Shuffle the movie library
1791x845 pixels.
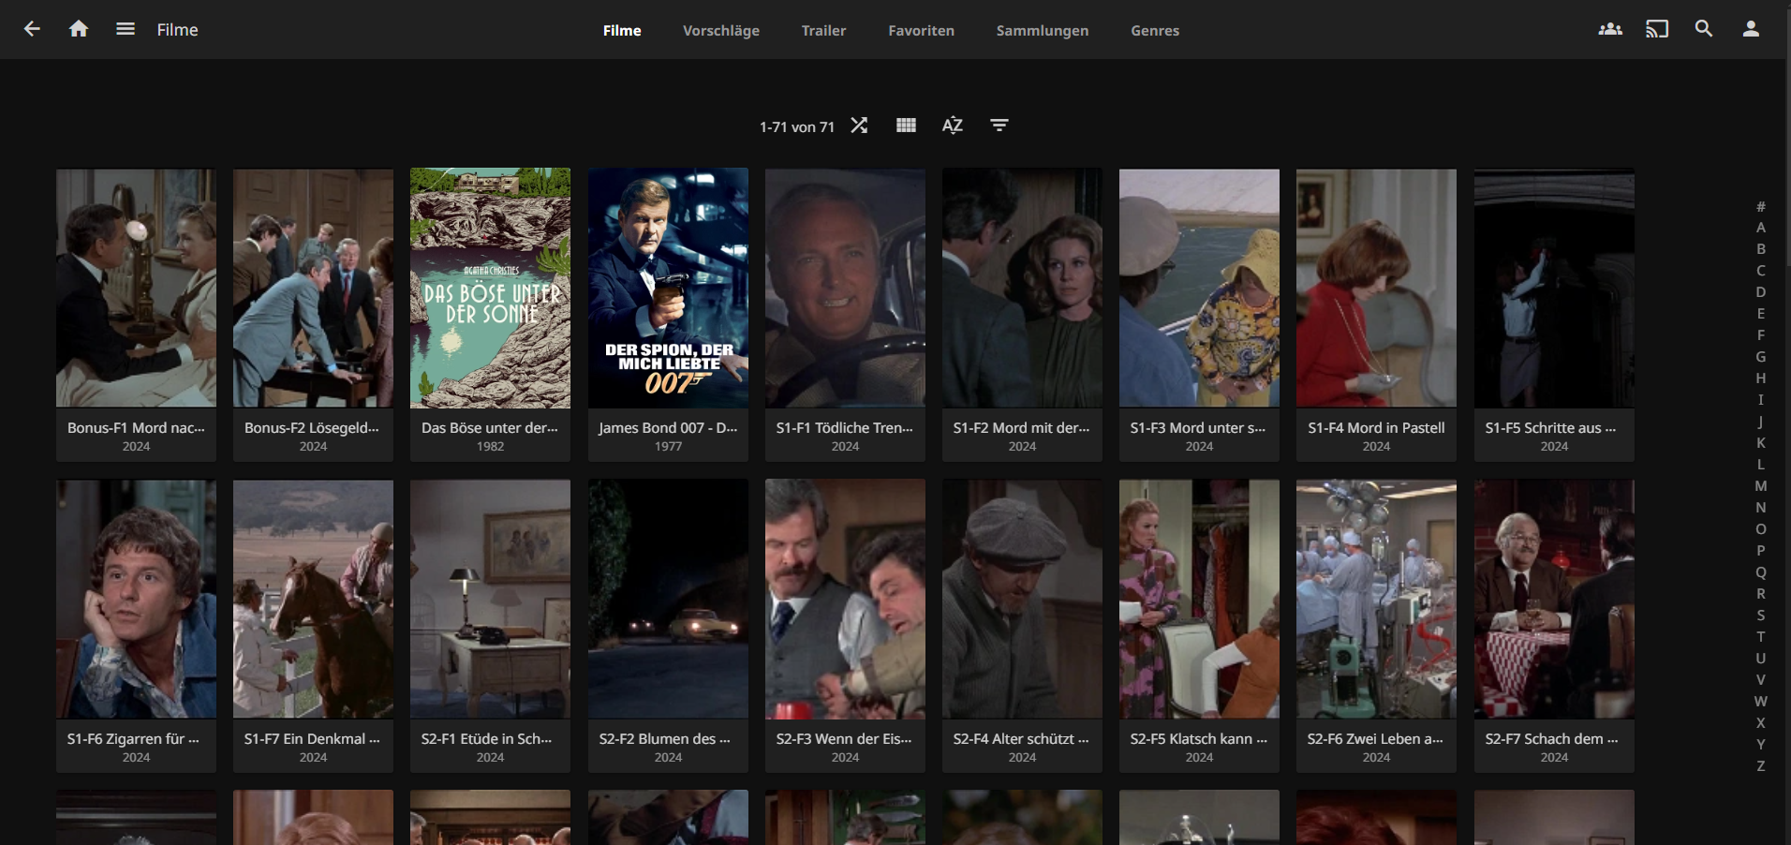coord(859,126)
